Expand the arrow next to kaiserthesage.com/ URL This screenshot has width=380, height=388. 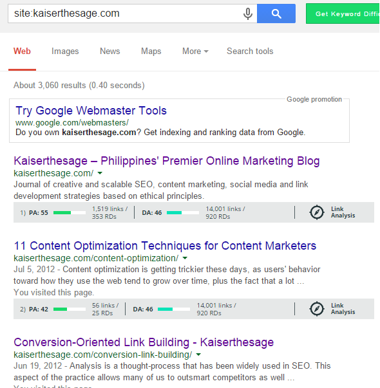click(x=100, y=173)
